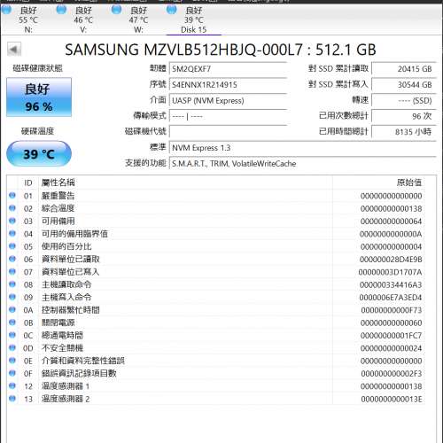Select the 嚴重警告 attribute name

[x=58, y=196]
